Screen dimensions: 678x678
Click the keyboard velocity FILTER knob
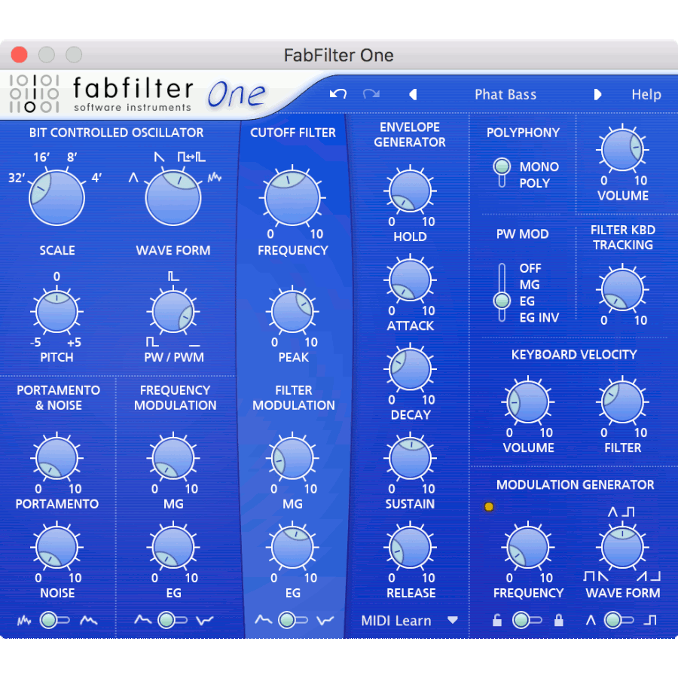click(623, 402)
